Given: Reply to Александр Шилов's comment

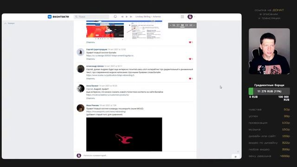Looking at the screenshot, I should point(90,78).
